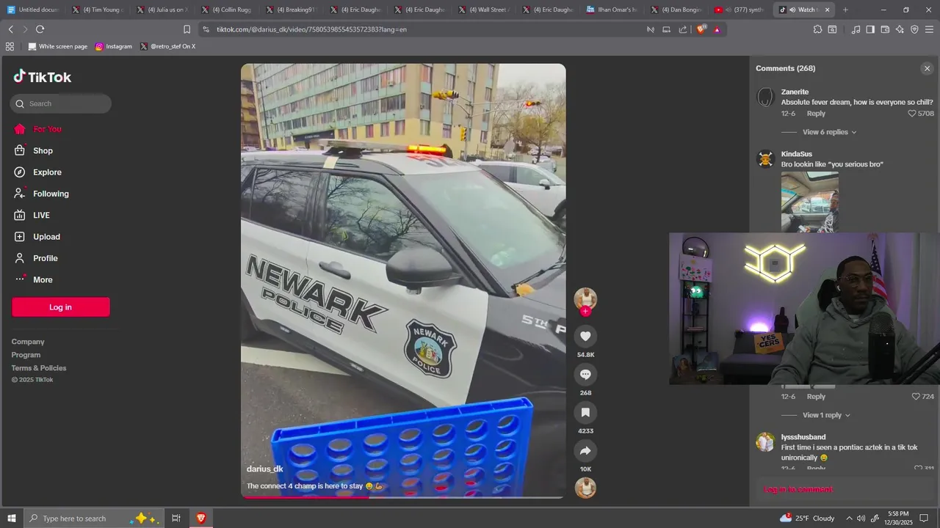The width and height of the screenshot is (940, 528).
Task: Switch to the Tim Young X tab
Action: [98, 10]
